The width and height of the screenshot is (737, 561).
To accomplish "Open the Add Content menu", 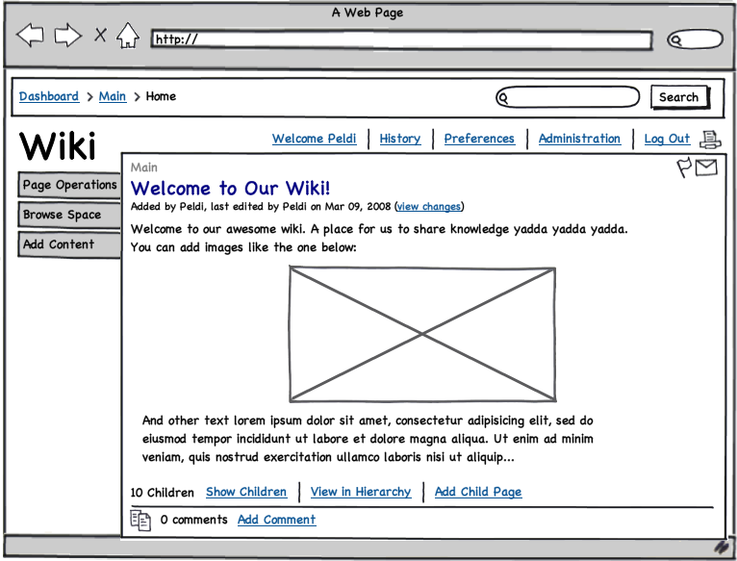I will (x=69, y=244).
